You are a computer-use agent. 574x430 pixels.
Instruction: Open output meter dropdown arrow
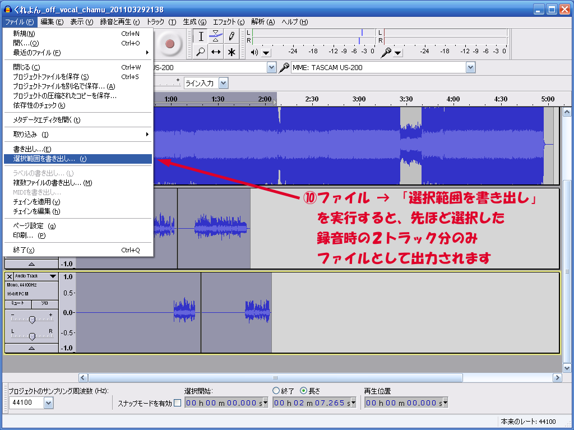[266, 53]
